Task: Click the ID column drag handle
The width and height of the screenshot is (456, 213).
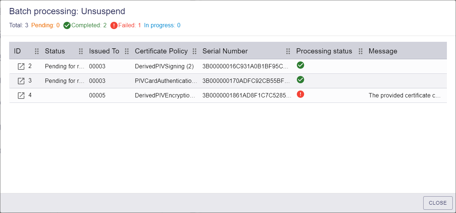Action: click(37, 51)
